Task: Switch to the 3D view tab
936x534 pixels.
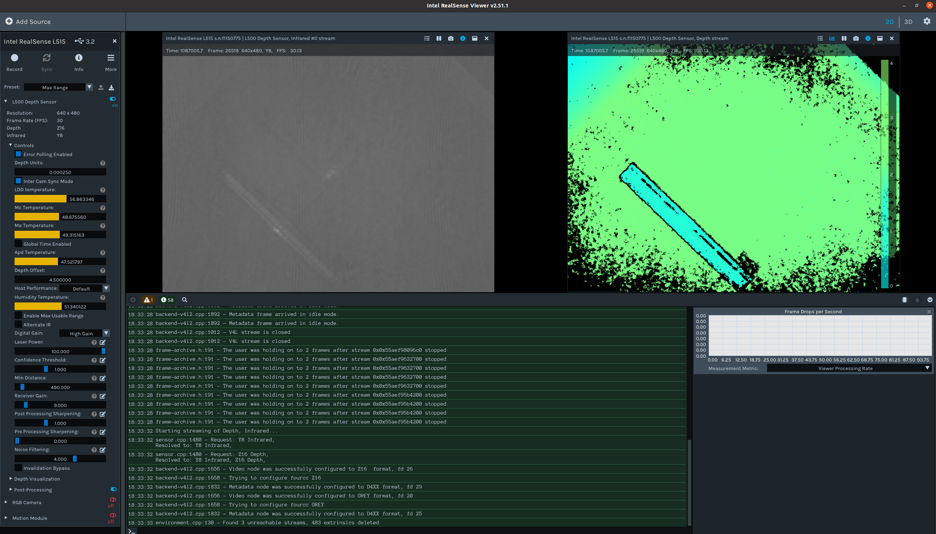Action: point(908,21)
